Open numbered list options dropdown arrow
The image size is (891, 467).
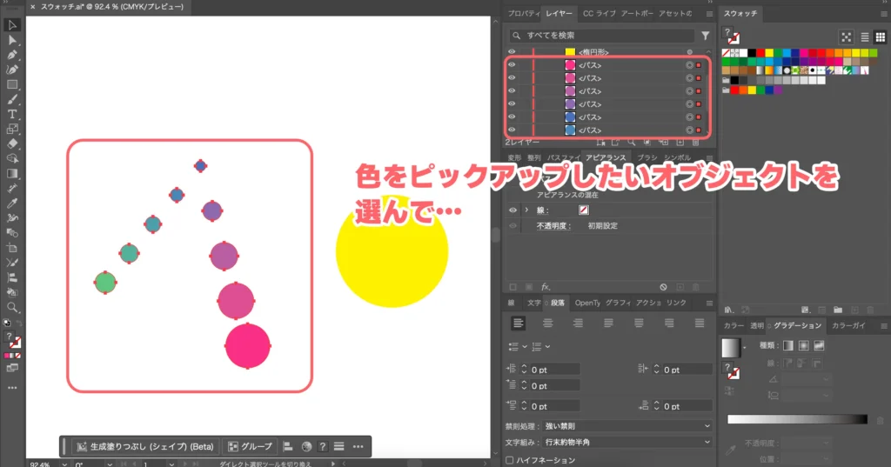pyautogui.click(x=548, y=347)
